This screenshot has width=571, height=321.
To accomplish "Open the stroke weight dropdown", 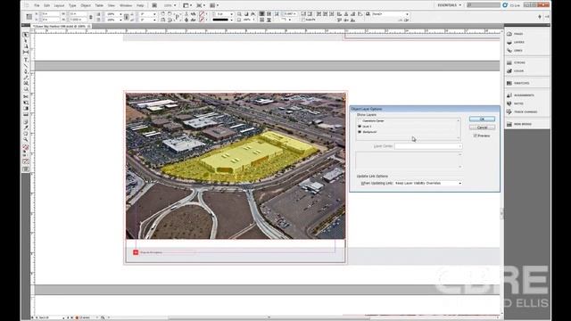I will [x=231, y=14].
